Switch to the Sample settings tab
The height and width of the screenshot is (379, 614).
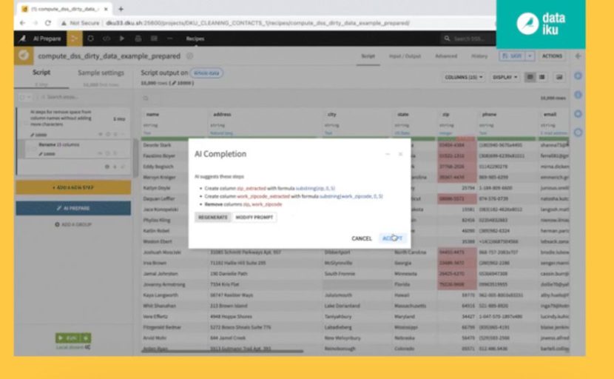coord(101,73)
